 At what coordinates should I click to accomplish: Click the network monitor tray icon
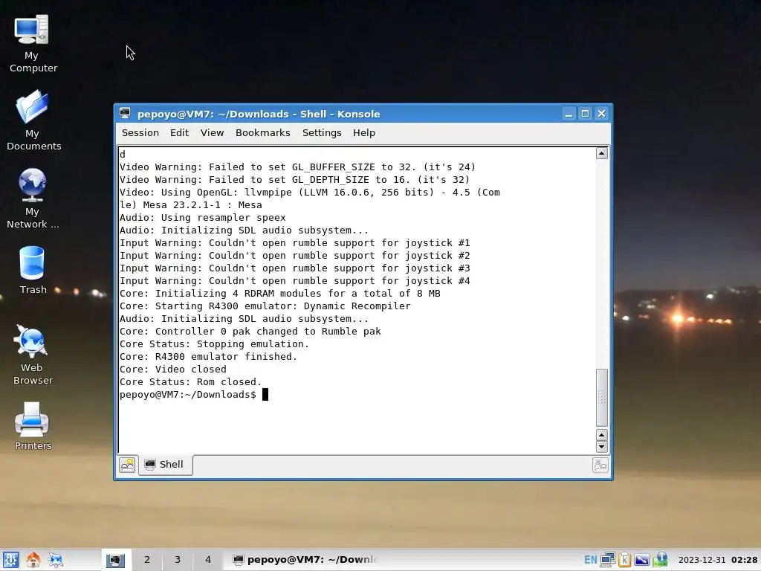[x=608, y=560]
